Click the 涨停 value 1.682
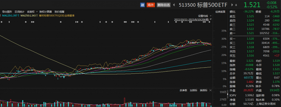 [250, 82]
